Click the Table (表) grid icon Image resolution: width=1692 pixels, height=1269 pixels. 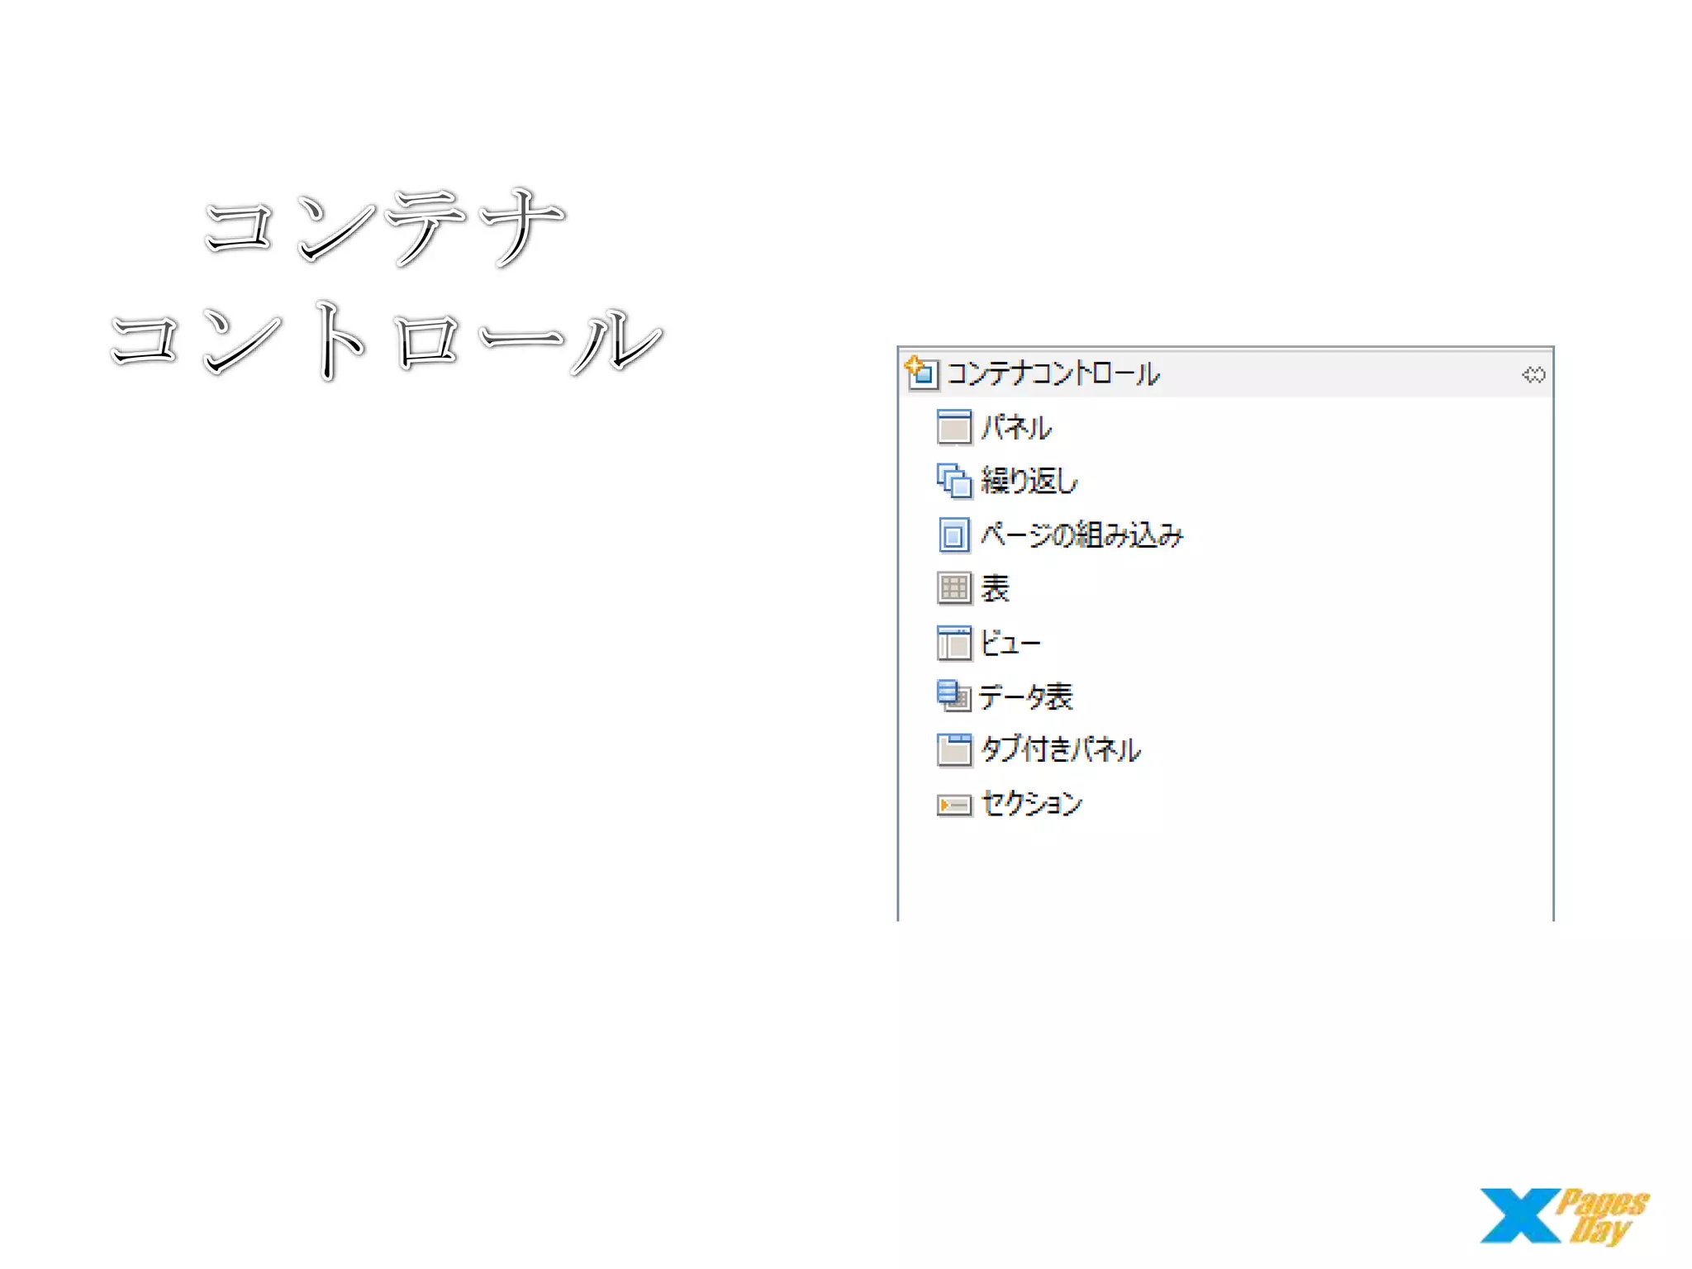[953, 588]
